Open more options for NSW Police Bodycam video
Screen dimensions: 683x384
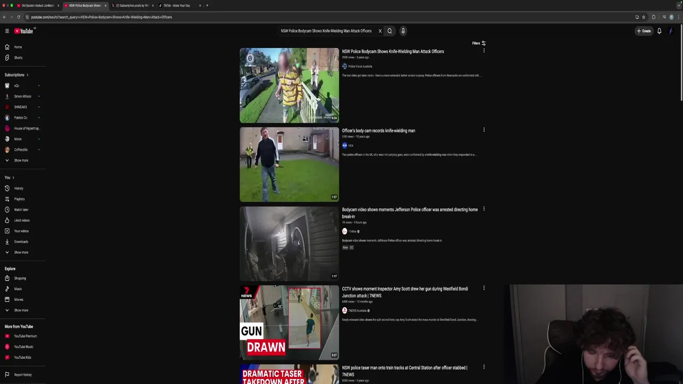[x=484, y=51]
